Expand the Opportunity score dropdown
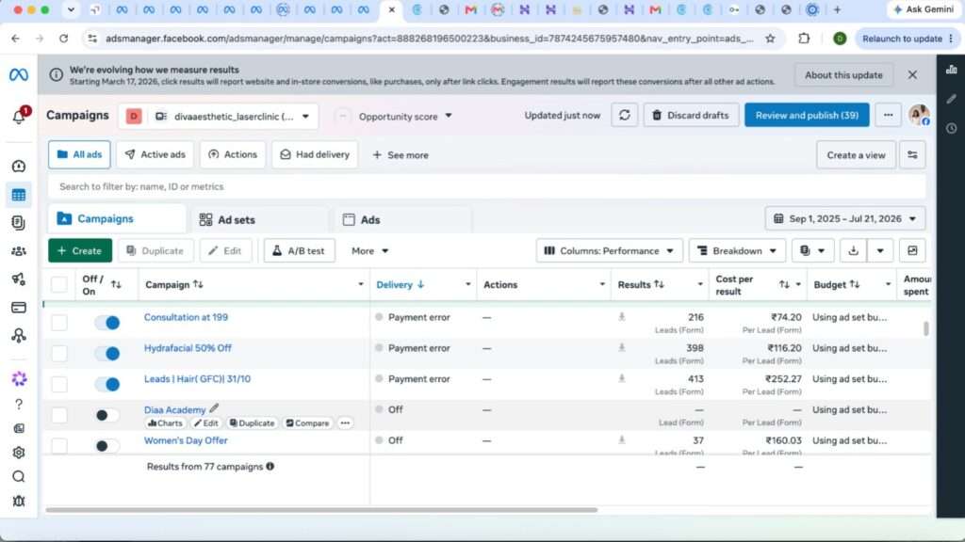965x542 pixels. [405, 116]
